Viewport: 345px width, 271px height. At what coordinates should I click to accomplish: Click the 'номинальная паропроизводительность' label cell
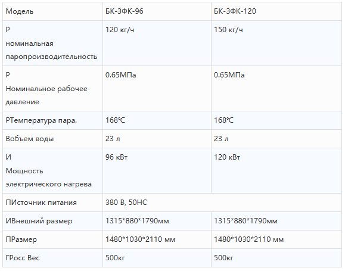52,43
